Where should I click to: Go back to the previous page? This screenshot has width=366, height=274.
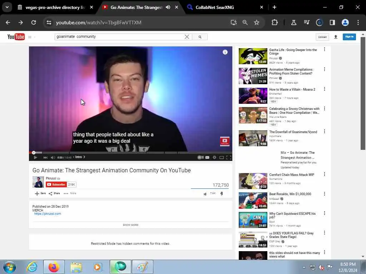coord(8,22)
